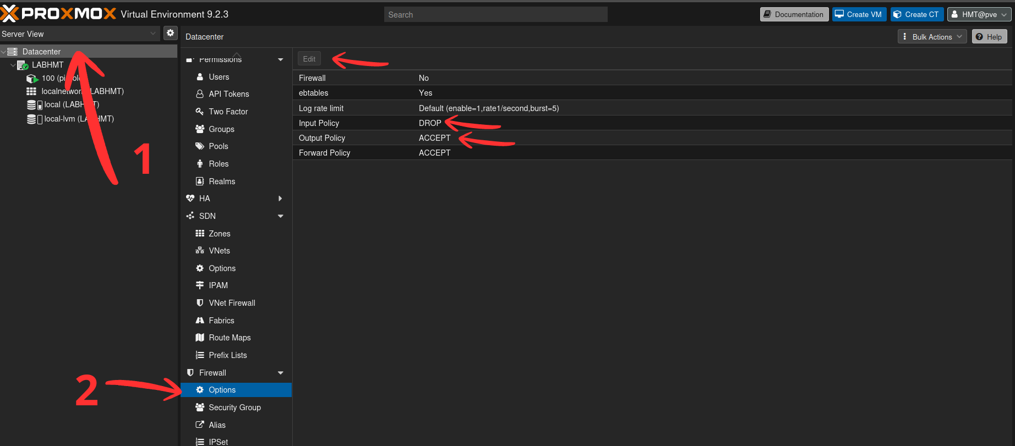Click the Groups people icon

point(200,129)
